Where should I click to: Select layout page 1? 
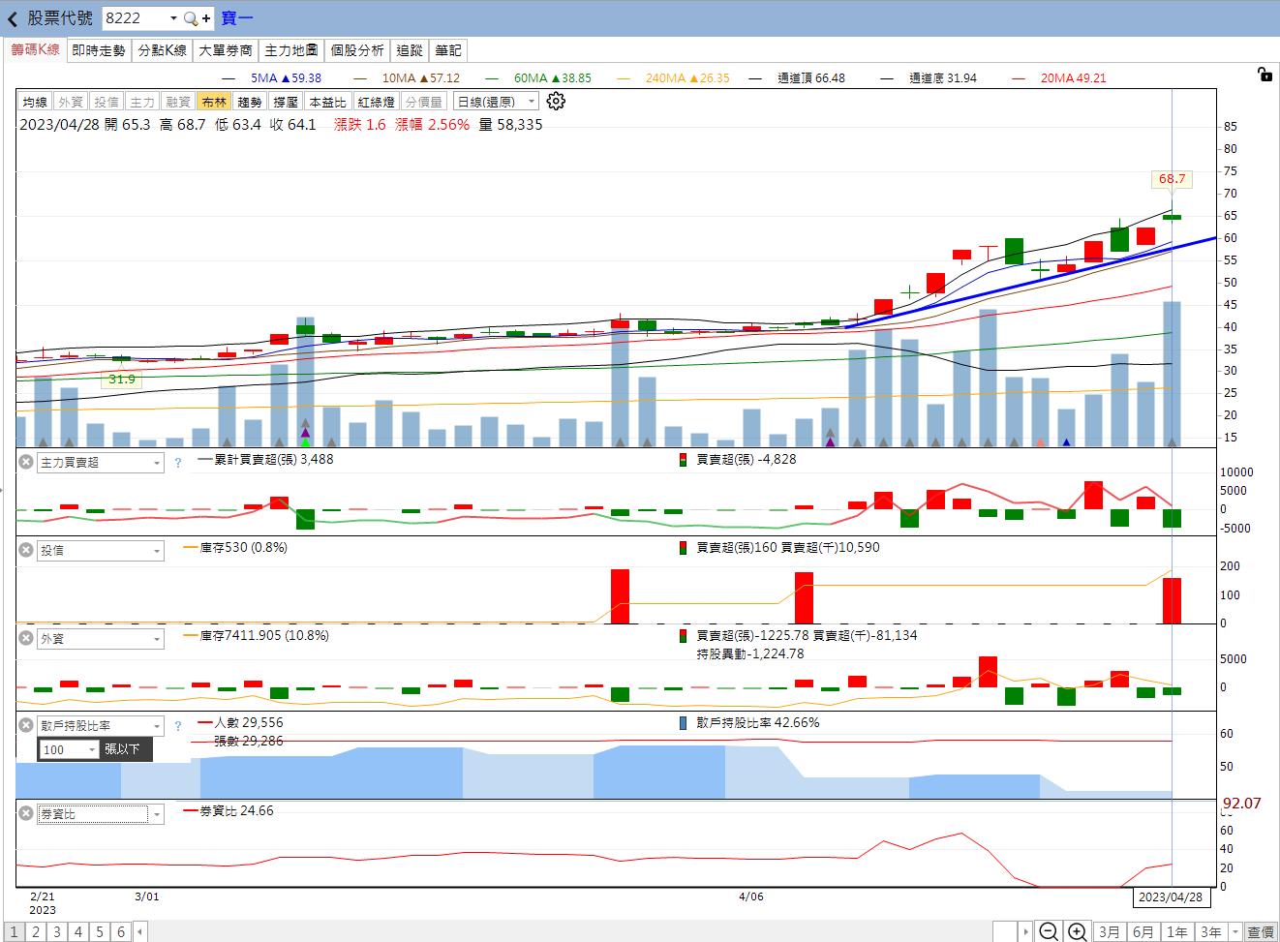[x=14, y=931]
